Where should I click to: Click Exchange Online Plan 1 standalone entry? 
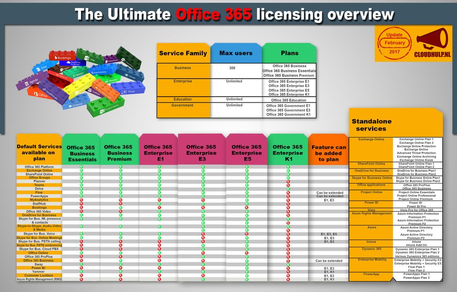coord(416,140)
